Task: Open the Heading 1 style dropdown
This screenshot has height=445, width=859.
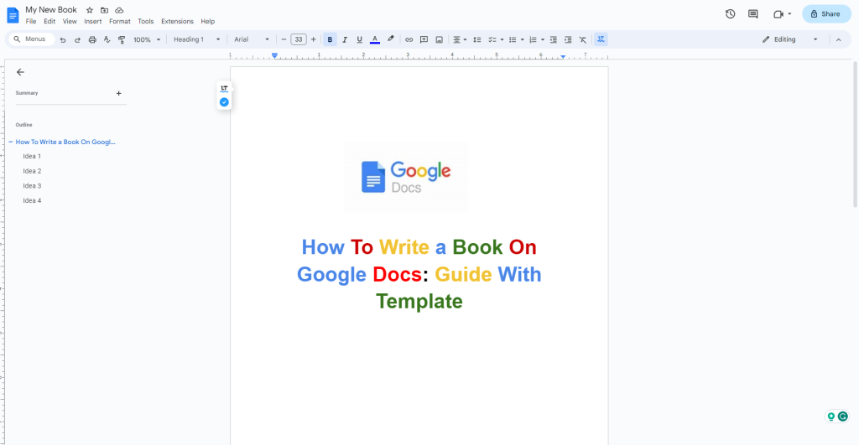Action: (x=196, y=39)
